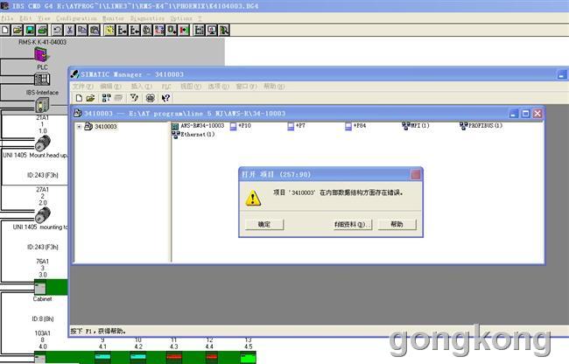
Task: Select the MPI(1) network object
Action: point(416,126)
